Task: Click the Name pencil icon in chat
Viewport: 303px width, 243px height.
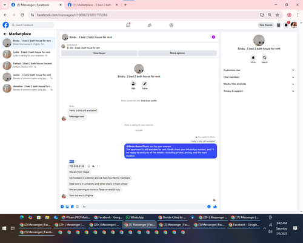Action: pos(144,84)
